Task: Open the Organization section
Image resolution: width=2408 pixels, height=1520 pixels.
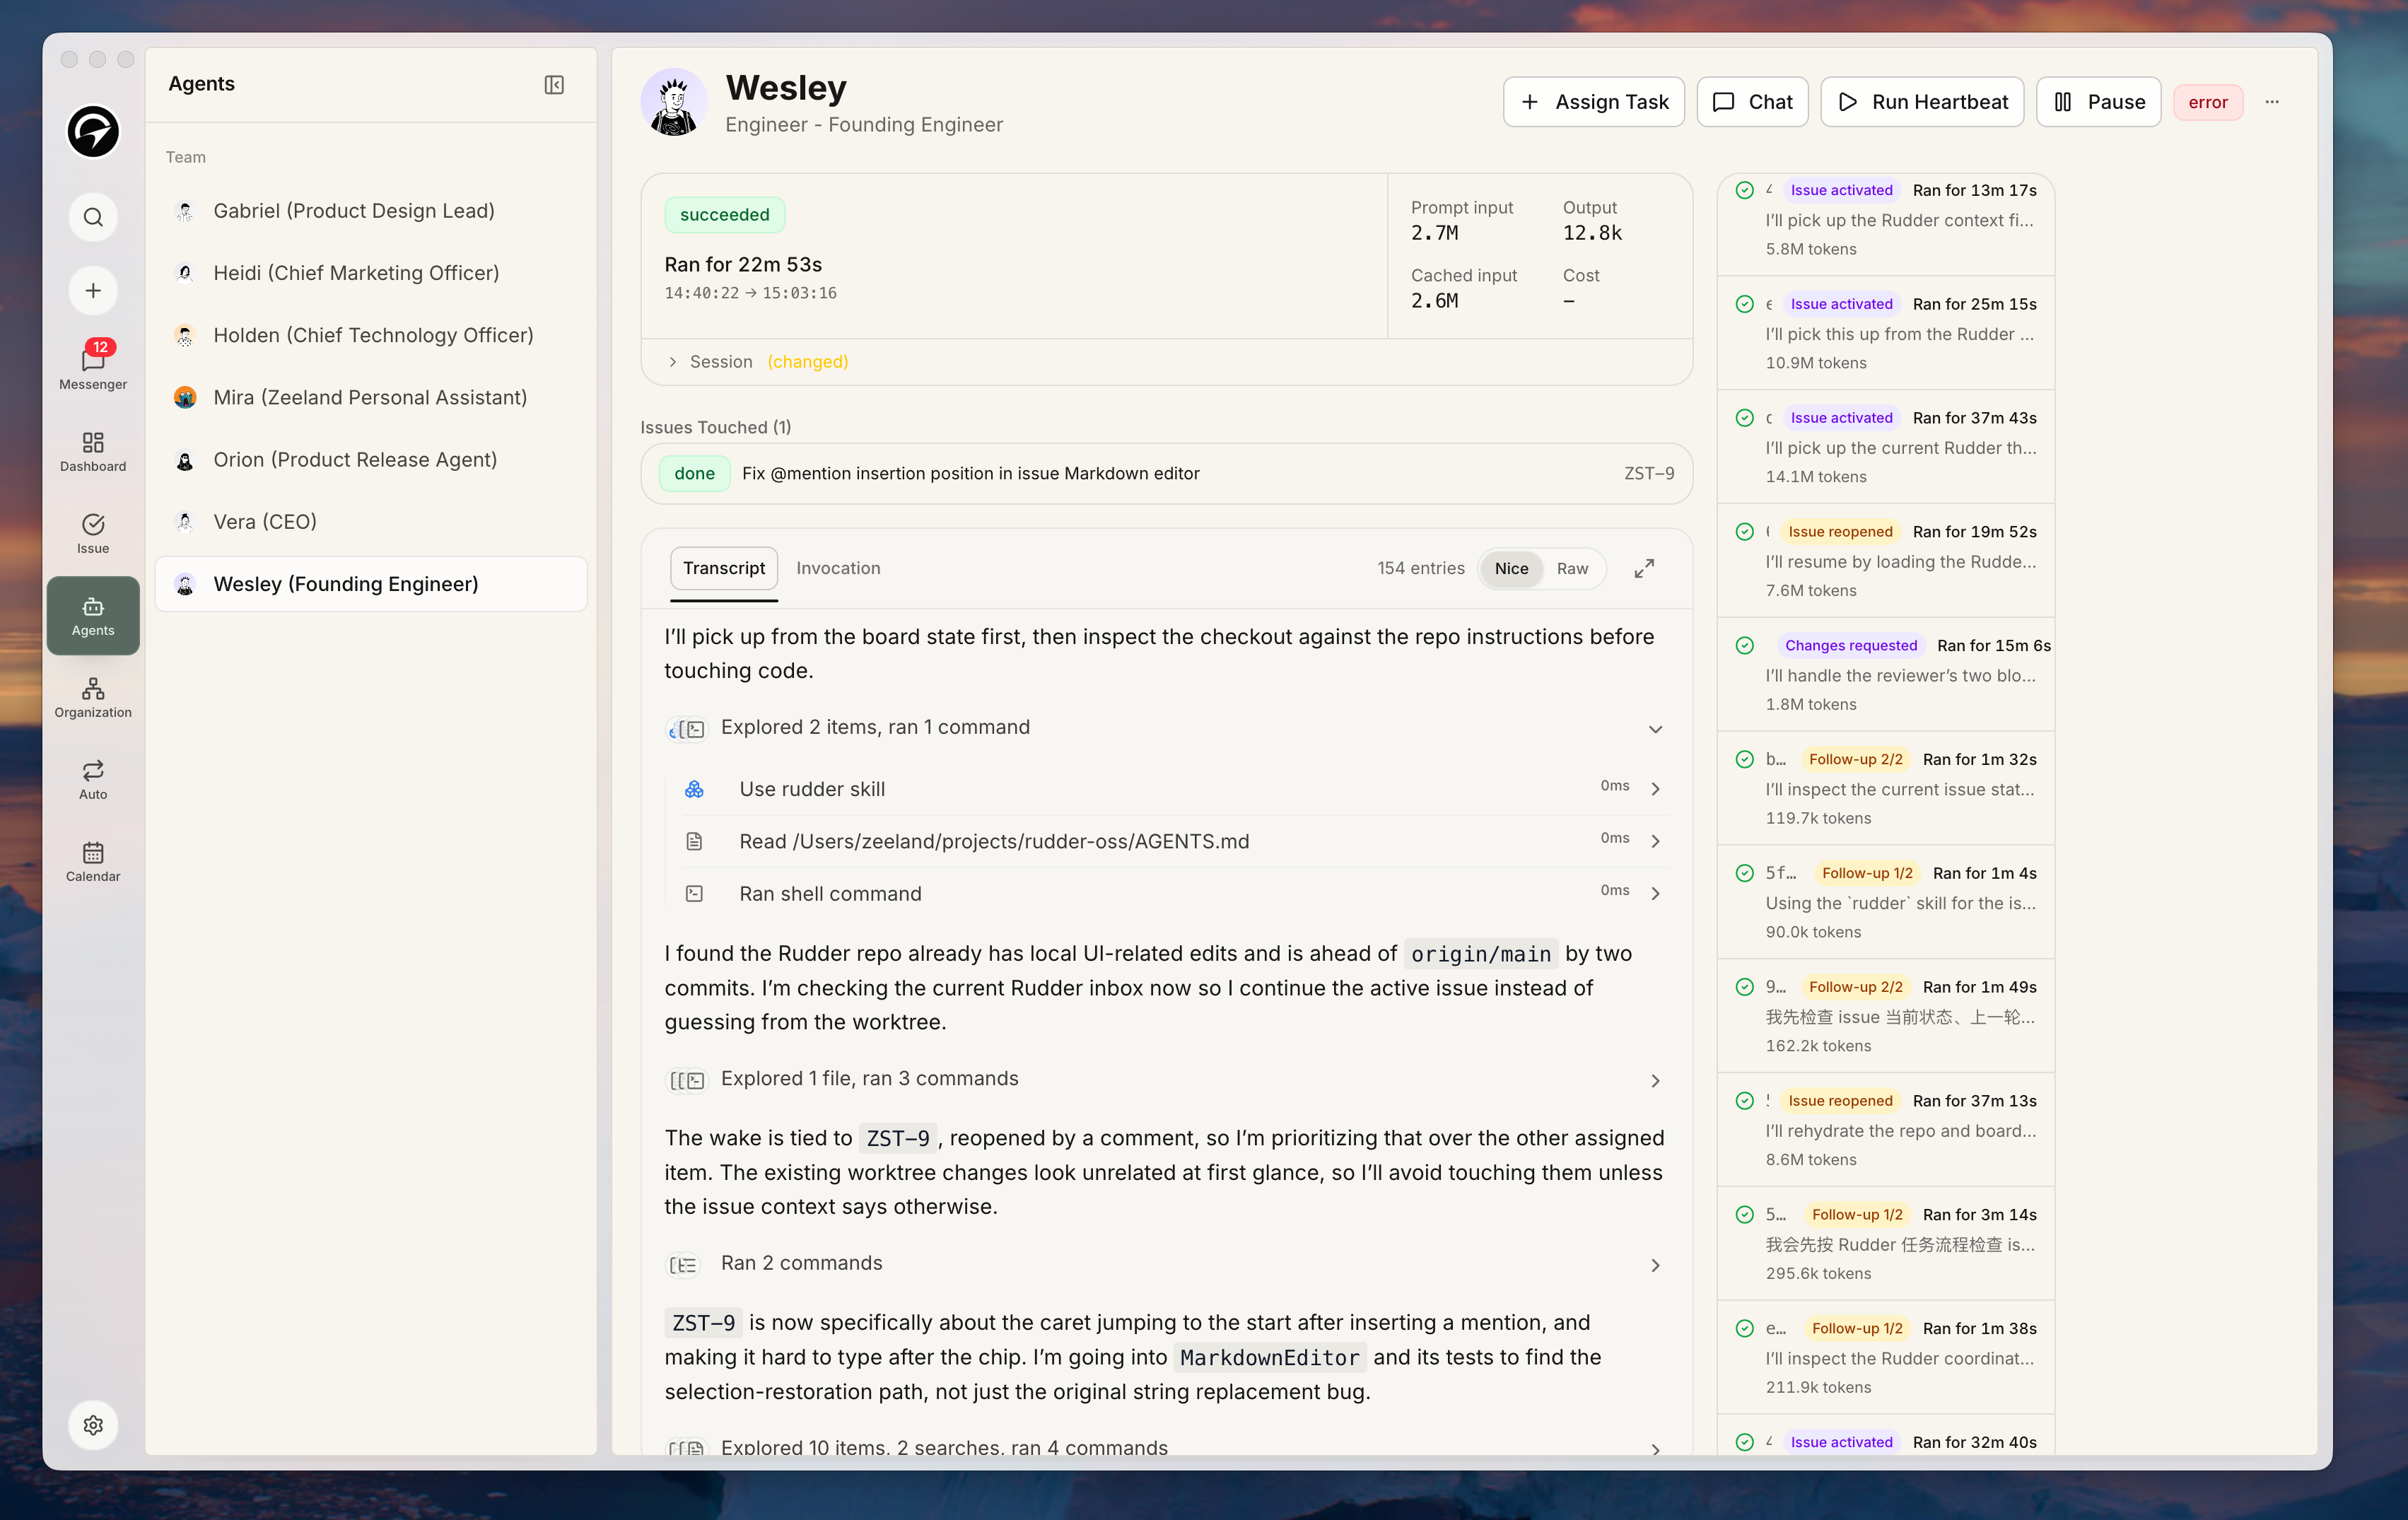Action: pyautogui.click(x=93, y=698)
